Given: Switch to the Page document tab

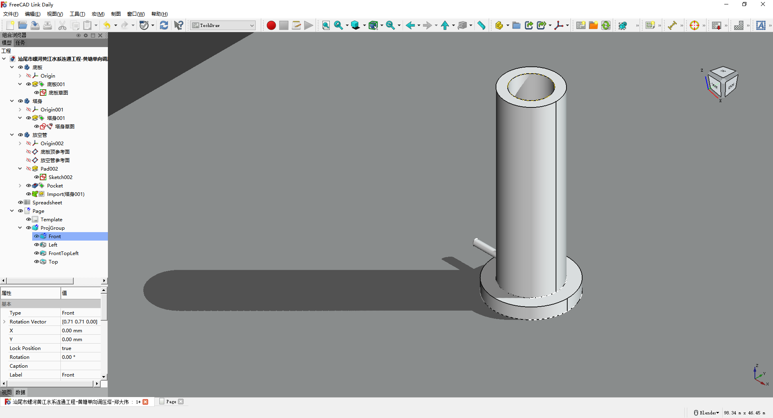Looking at the screenshot, I should 171,402.
